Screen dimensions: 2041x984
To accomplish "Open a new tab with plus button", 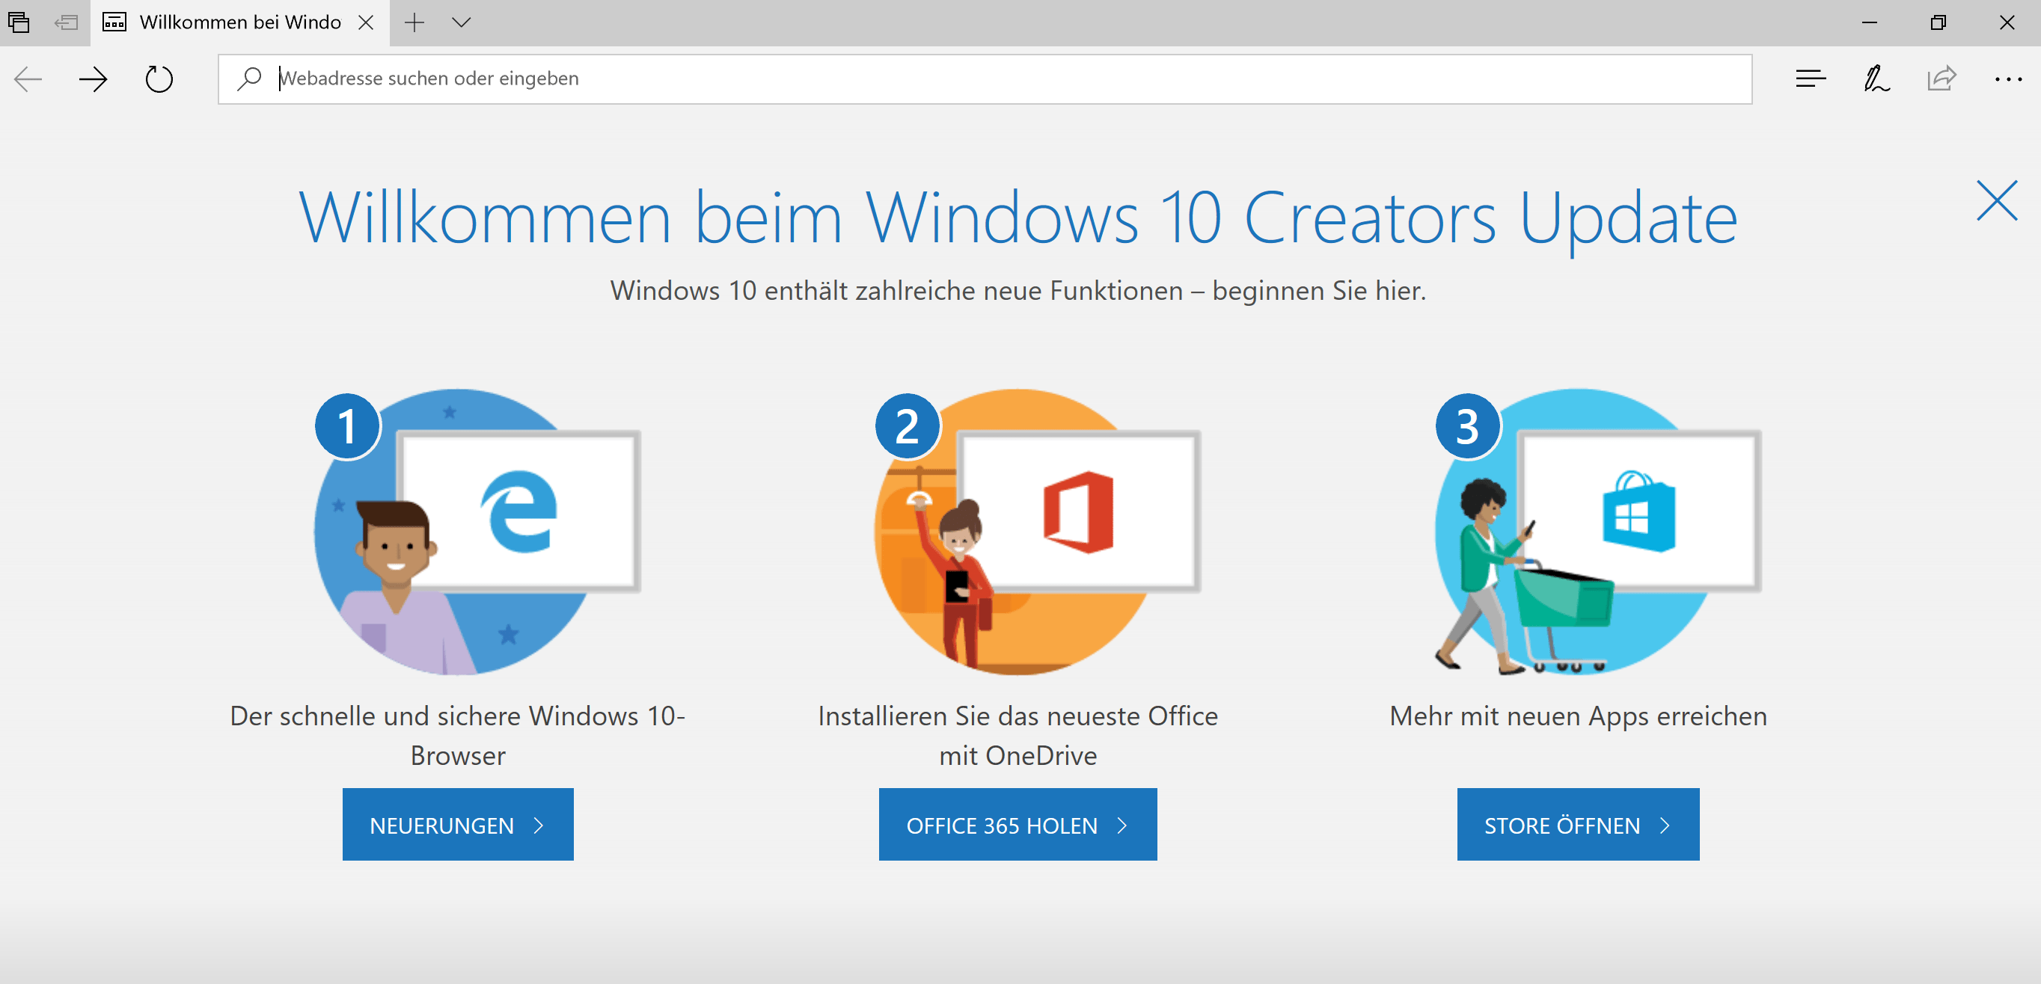I will [414, 22].
